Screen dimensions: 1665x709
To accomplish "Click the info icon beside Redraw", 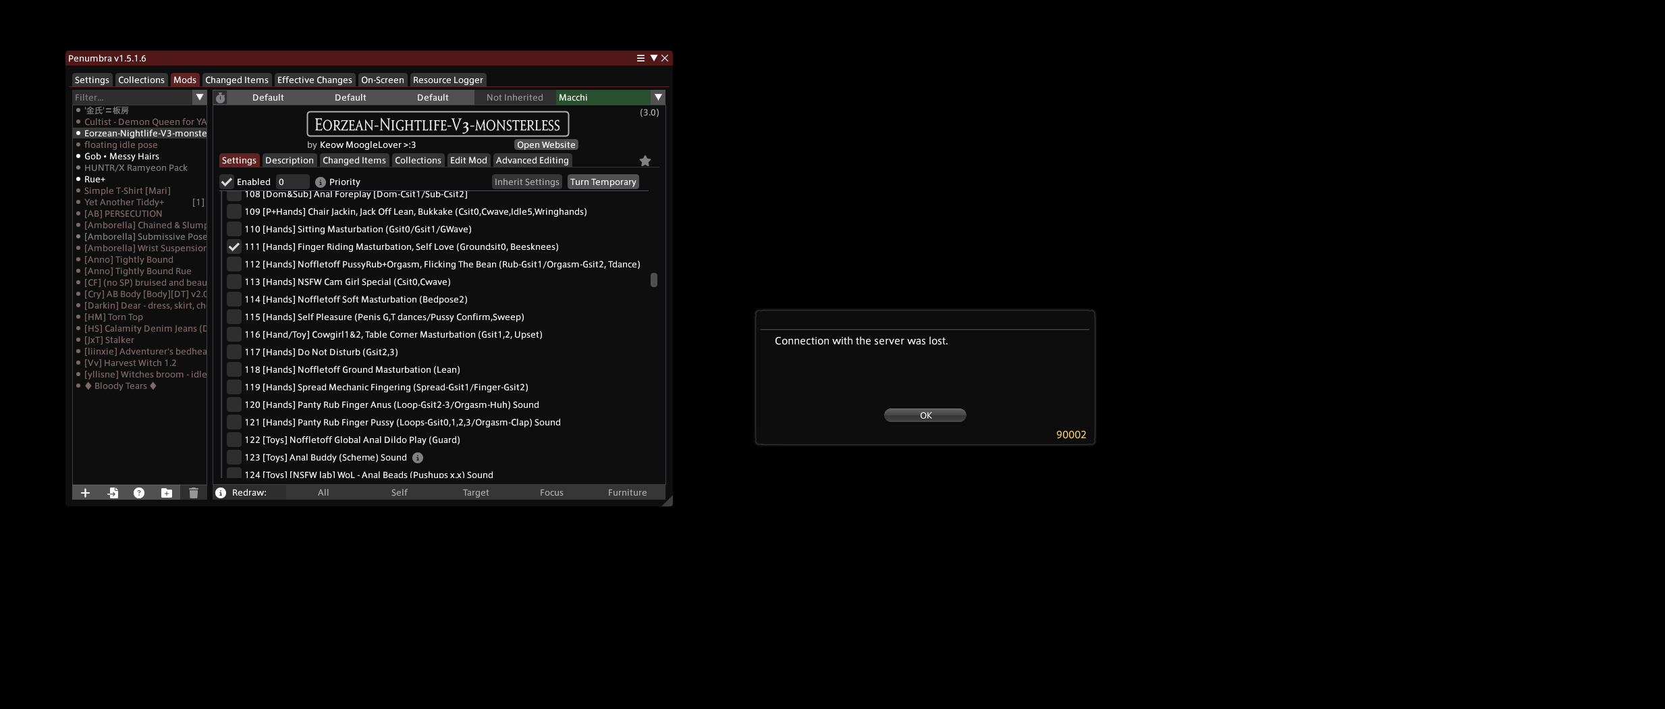I will click(x=221, y=493).
